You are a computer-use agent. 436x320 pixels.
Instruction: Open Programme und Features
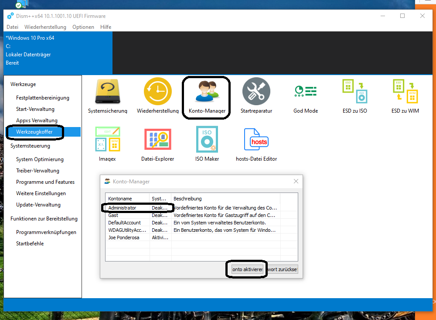[x=45, y=182]
